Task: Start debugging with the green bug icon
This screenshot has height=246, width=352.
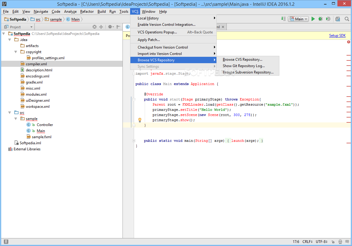Action: pyautogui.click(x=321, y=19)
